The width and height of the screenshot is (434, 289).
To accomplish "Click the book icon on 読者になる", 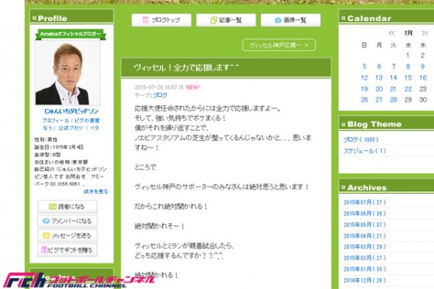I will point(53,207).
